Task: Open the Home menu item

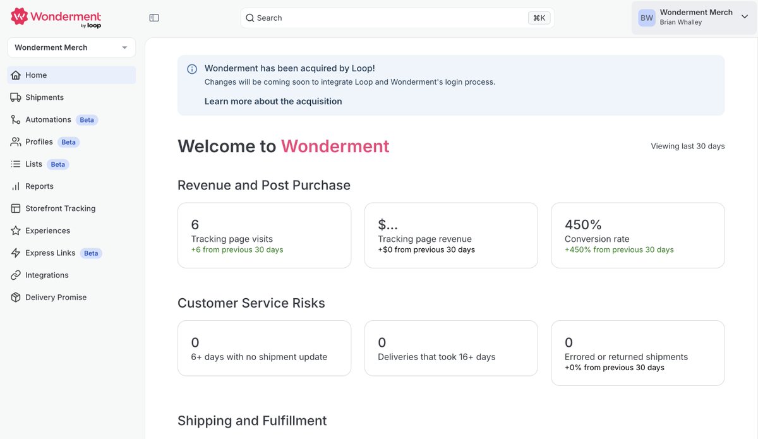Action: pos(71,75)
